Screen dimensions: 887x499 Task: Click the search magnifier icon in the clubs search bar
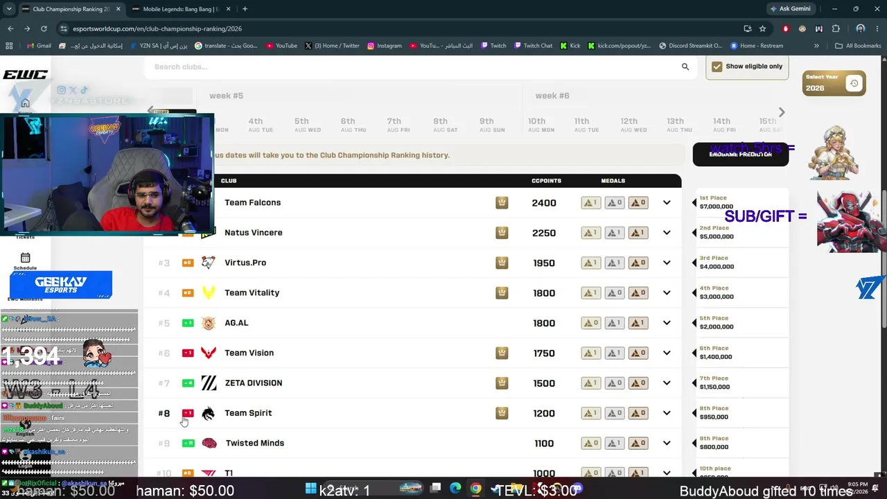685,67
